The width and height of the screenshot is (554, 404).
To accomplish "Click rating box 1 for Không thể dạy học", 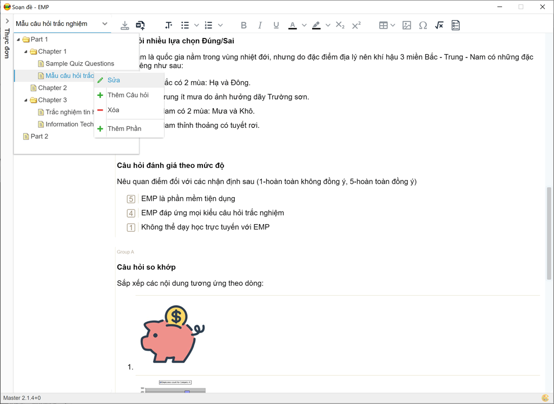I will pyautogui.click(x=131, y=227).
